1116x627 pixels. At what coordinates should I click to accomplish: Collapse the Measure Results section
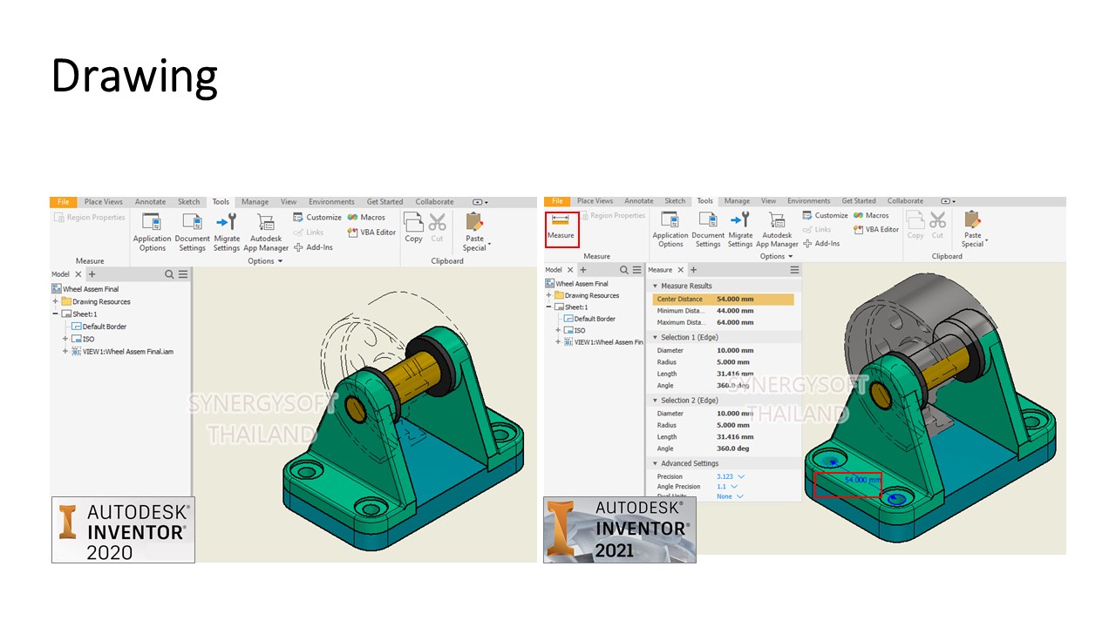tap(655, 286)
